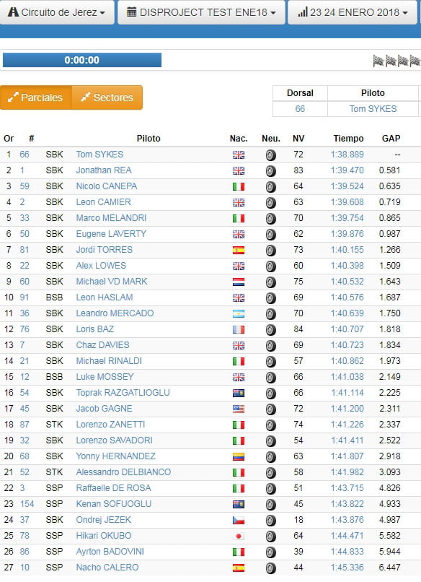Click the Japanese flag beside Hikari OKUBO
421x582 pixels.
[239, 536]
